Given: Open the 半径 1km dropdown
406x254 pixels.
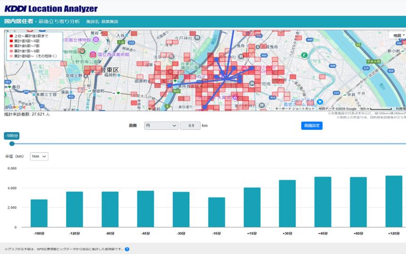Looking at the screenshot, I should tap(39, 156).
